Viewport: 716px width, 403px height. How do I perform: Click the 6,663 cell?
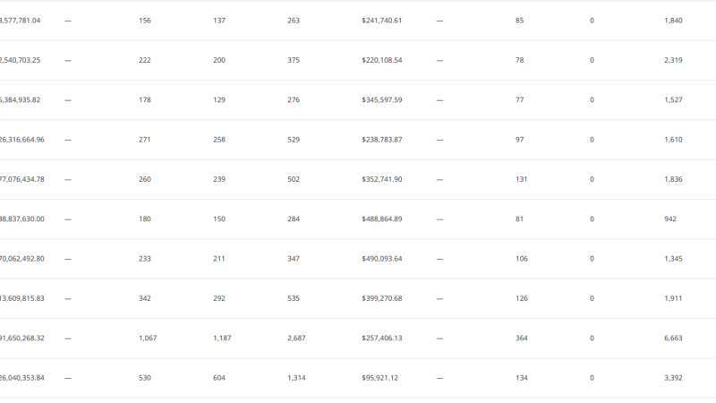[x=673, y=339]
